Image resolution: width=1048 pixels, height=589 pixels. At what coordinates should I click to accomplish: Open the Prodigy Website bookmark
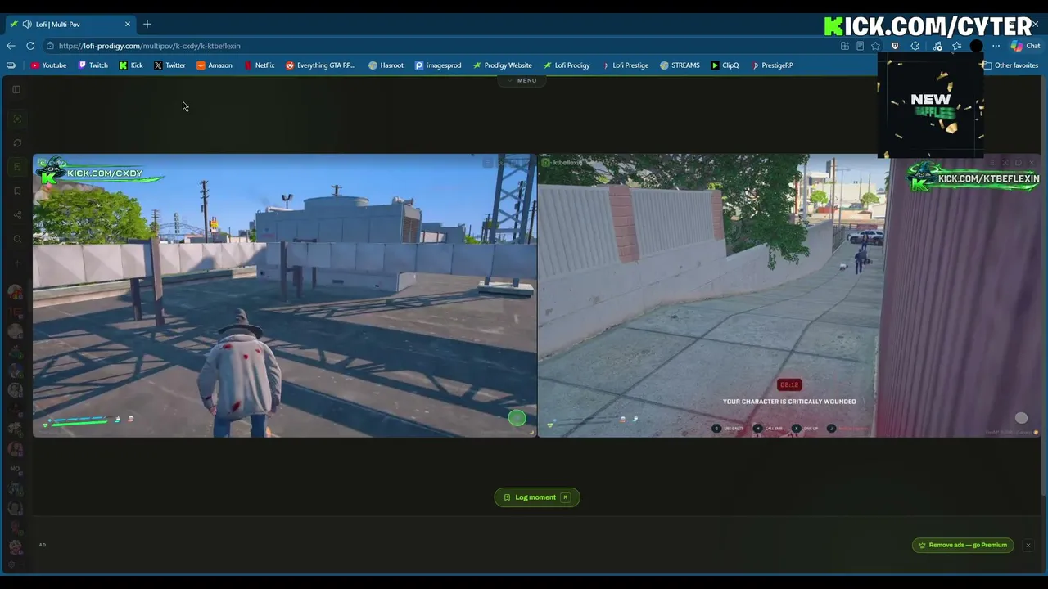pyautogui.click(x=502, y=65)
